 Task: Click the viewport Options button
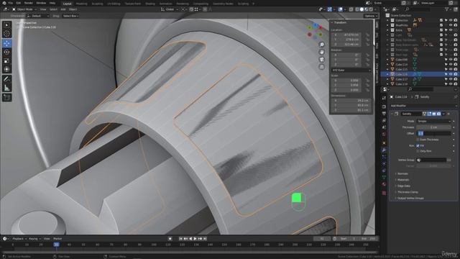point(370,16)
